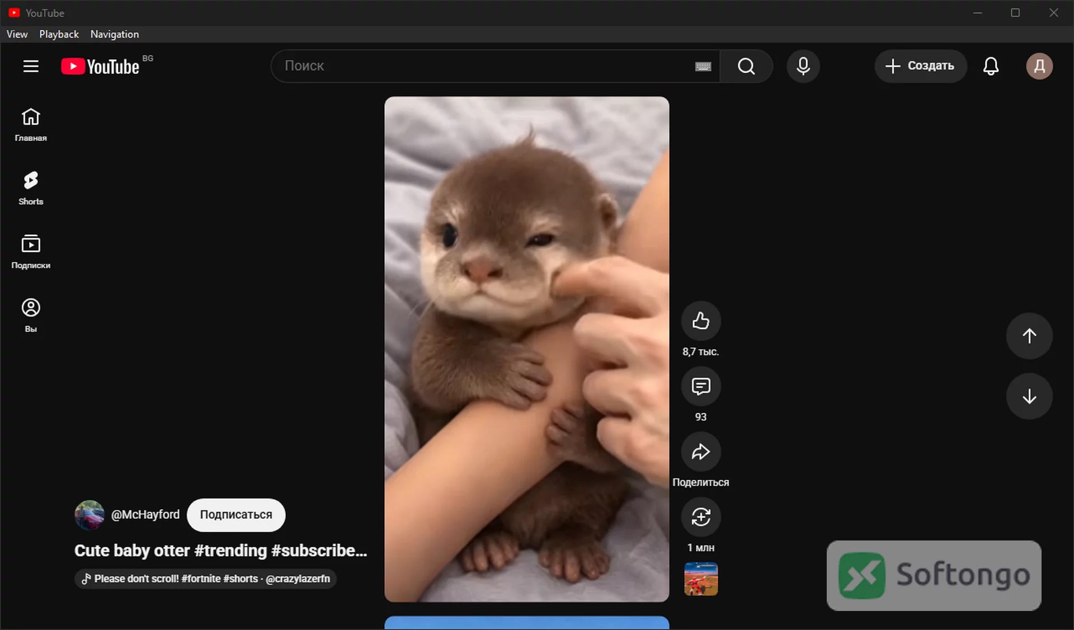Open the Navigation menu
1074x630 pixels.
click(x=115, y=34)
